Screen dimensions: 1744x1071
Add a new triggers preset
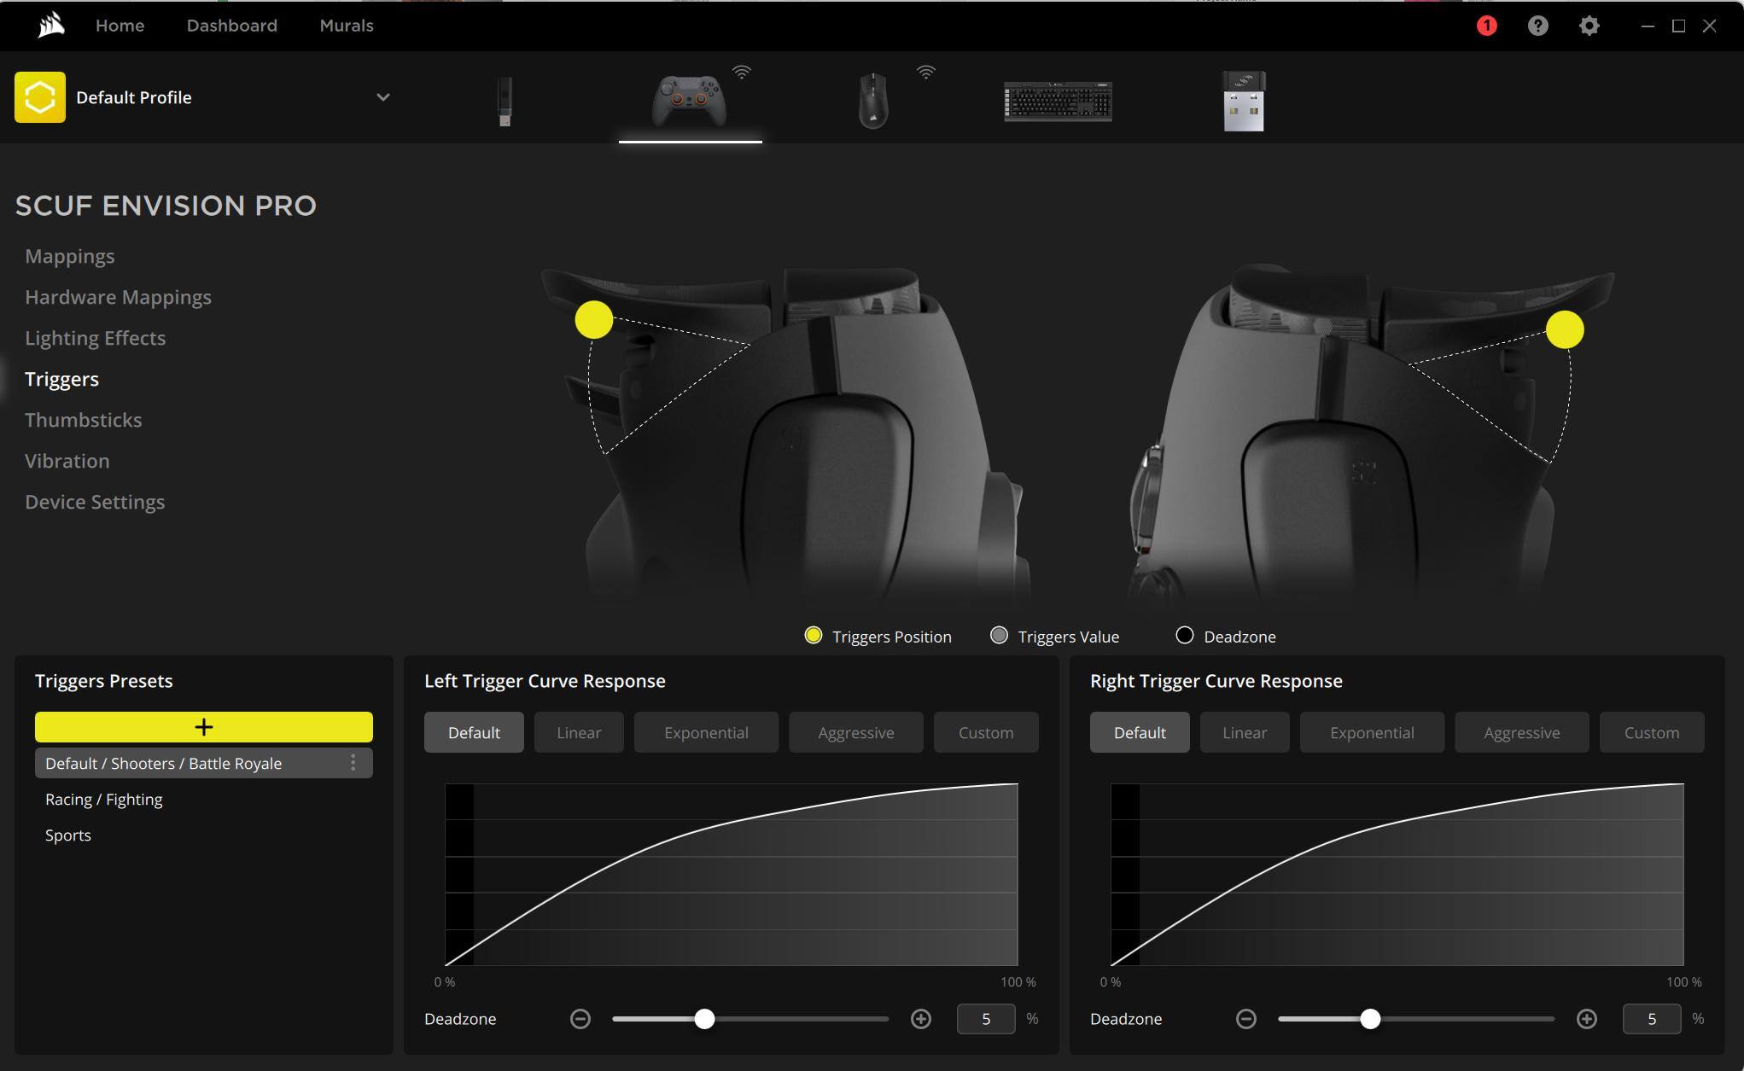click(x=203, y=727)
